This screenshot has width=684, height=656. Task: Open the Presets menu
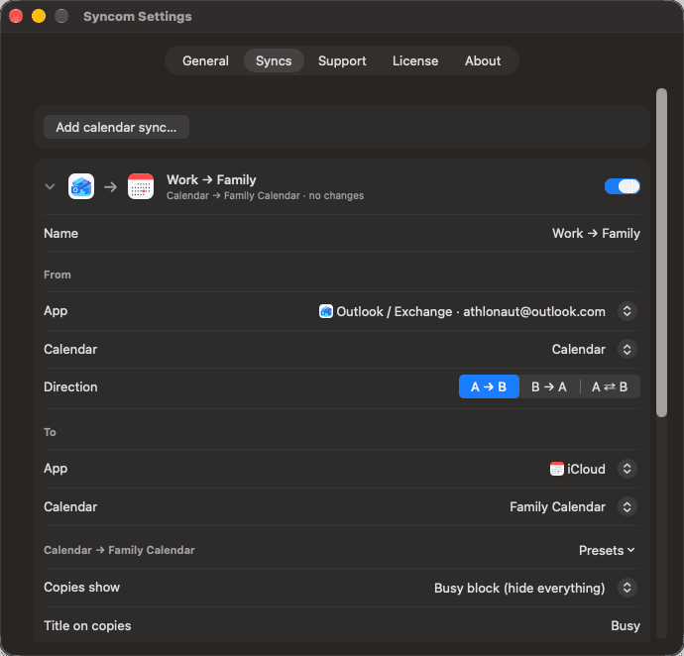point(607,550)
